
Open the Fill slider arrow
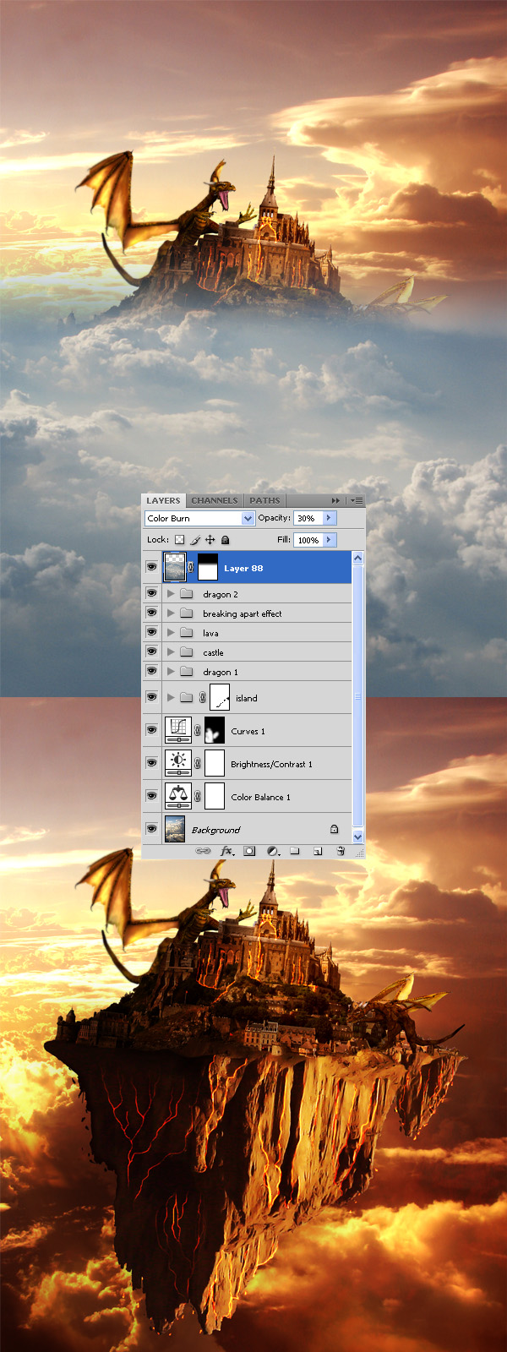[330, 540]
